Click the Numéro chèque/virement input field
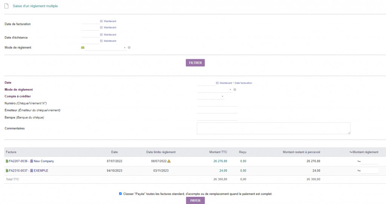This screenshot has width=386, height=204. [x=217, y=103]
